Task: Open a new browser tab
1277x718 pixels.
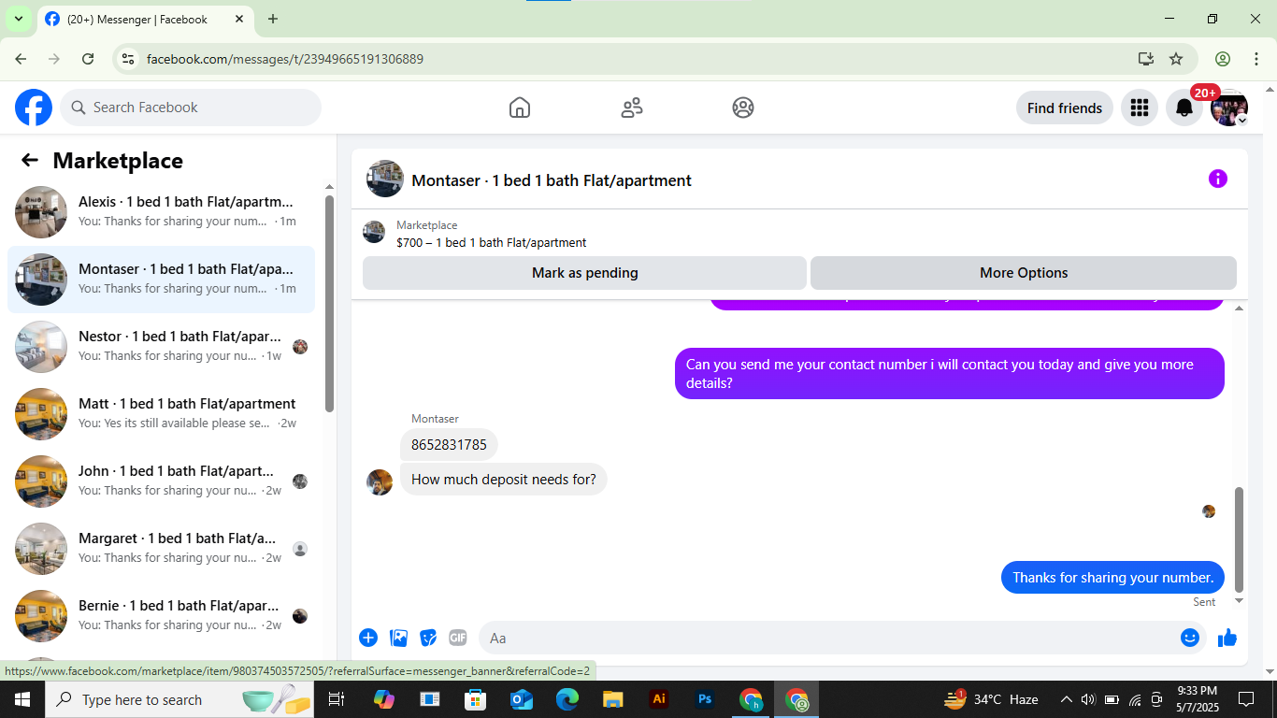Action: [273, 19]
